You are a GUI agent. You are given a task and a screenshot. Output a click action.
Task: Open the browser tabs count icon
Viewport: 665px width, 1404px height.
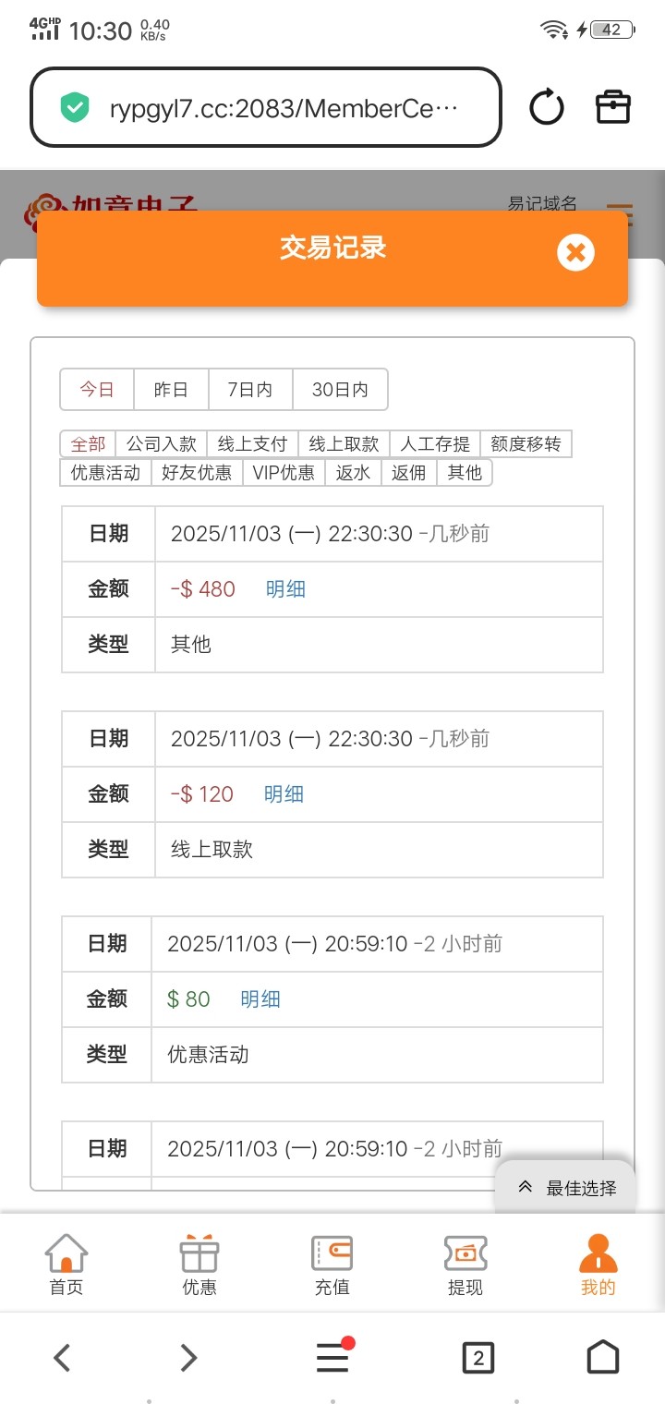478,1358
